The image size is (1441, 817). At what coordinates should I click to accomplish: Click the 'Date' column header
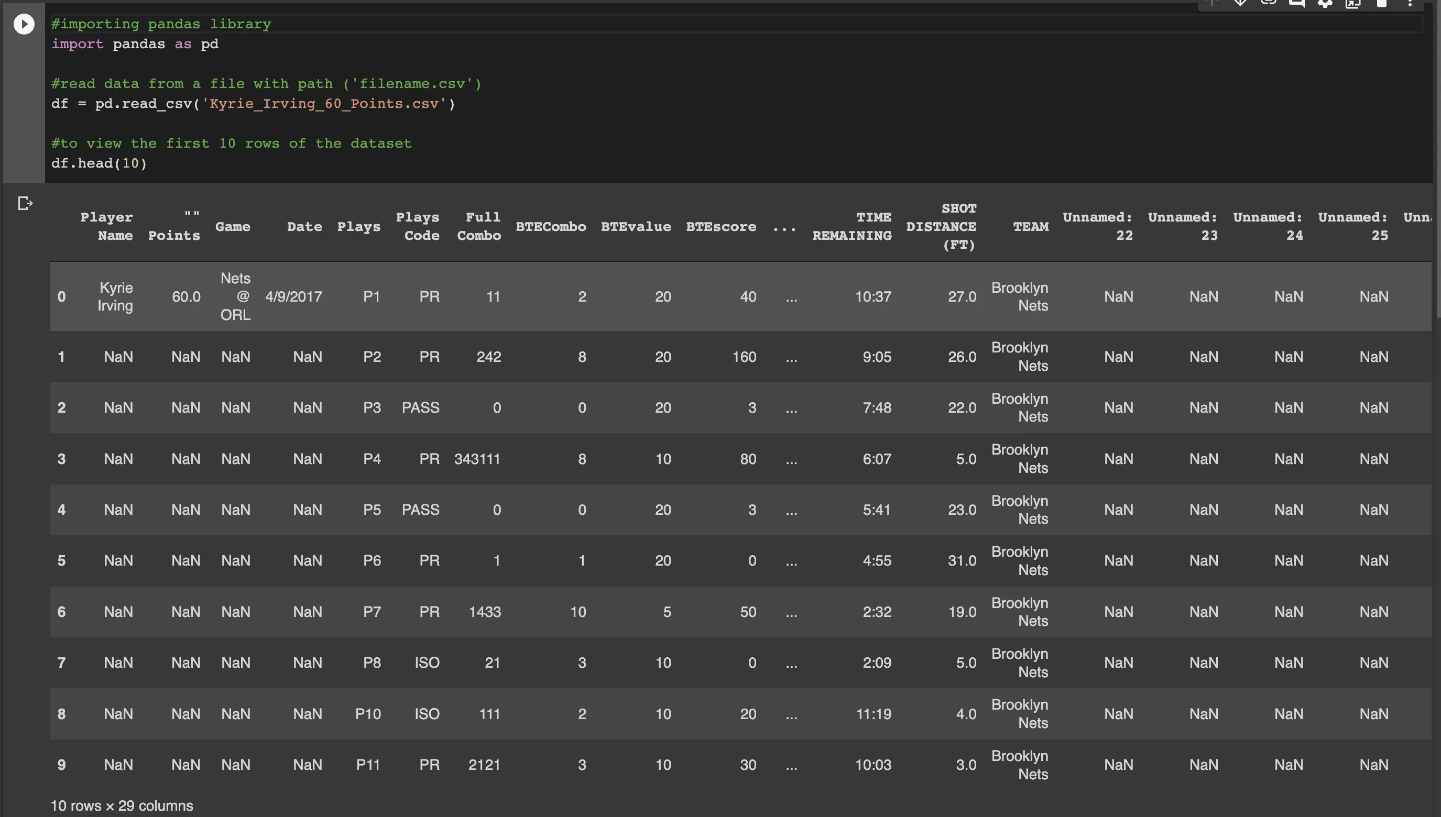point(304,227)
